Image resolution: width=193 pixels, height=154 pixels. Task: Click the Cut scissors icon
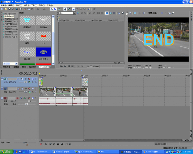(x=25, y=9)
